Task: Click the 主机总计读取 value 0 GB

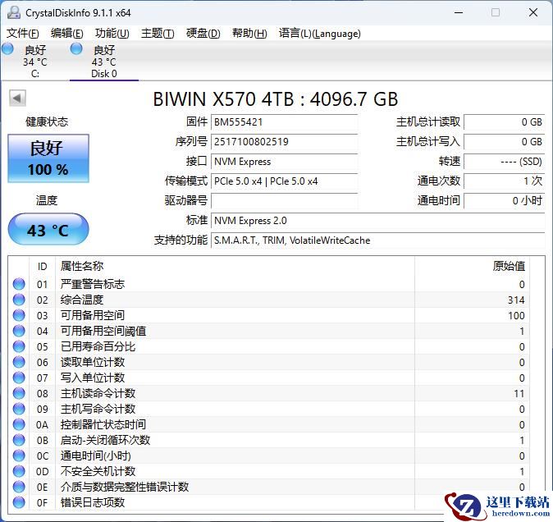Action: pyautogui.click(x=505, y=122)
